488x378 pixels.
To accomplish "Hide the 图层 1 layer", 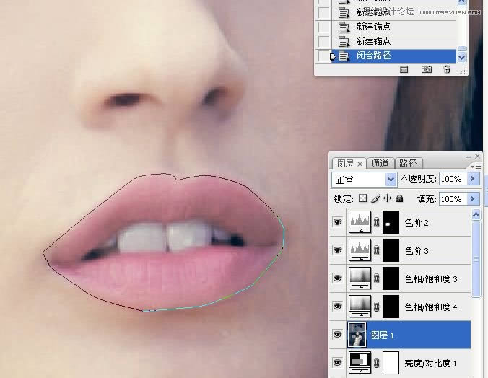I will click(x=337, y=335).
